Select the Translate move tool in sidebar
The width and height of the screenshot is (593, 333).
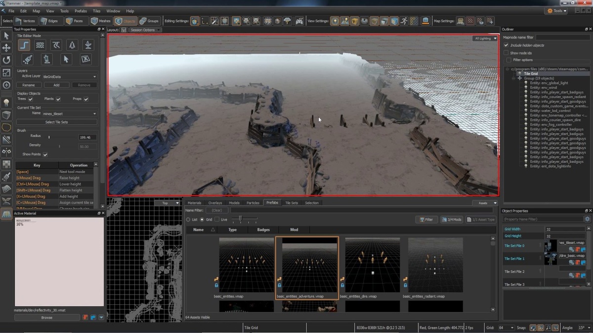click(x=6, y=48)
